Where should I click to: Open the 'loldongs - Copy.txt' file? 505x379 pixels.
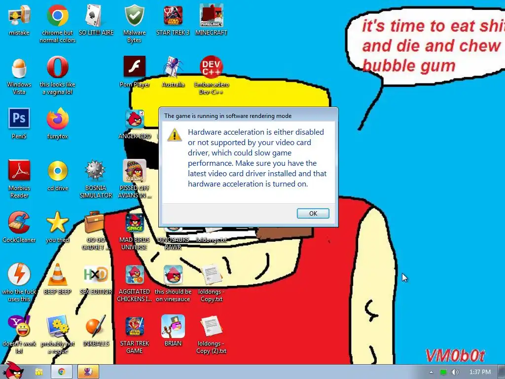tap(211, 274)
